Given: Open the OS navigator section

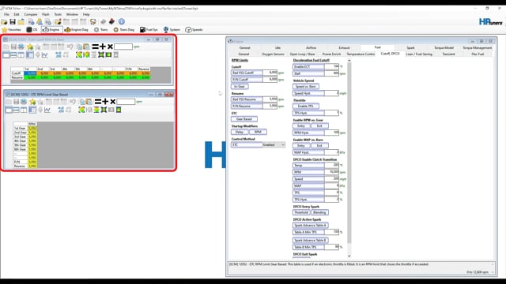Looking at the screenshot, I should click(x=32, y=30).
